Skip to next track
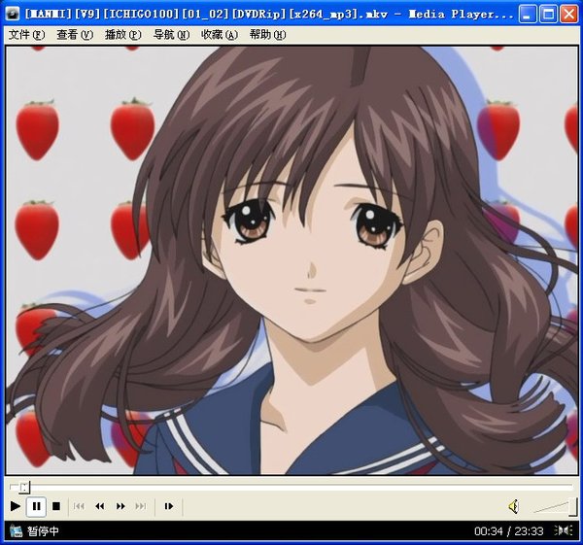The image size is (583, 545). 141,506
